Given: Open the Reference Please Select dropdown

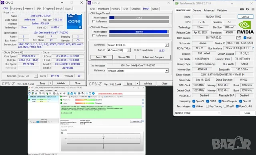Looking at the screenshot, I should (x=166, y=71).
